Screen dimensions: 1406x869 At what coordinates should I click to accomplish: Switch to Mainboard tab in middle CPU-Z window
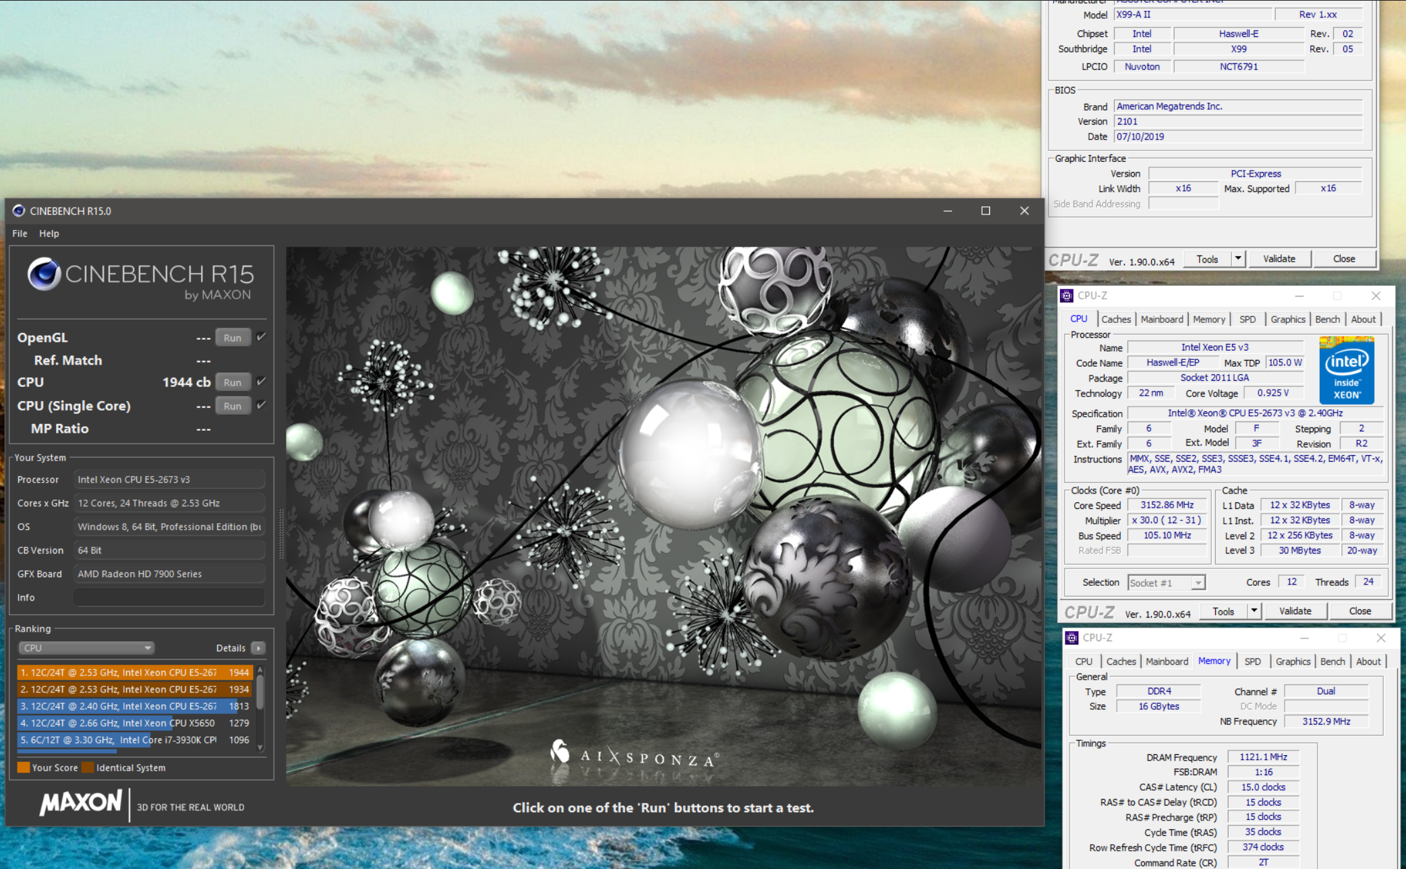click(x=1162, y=320)
